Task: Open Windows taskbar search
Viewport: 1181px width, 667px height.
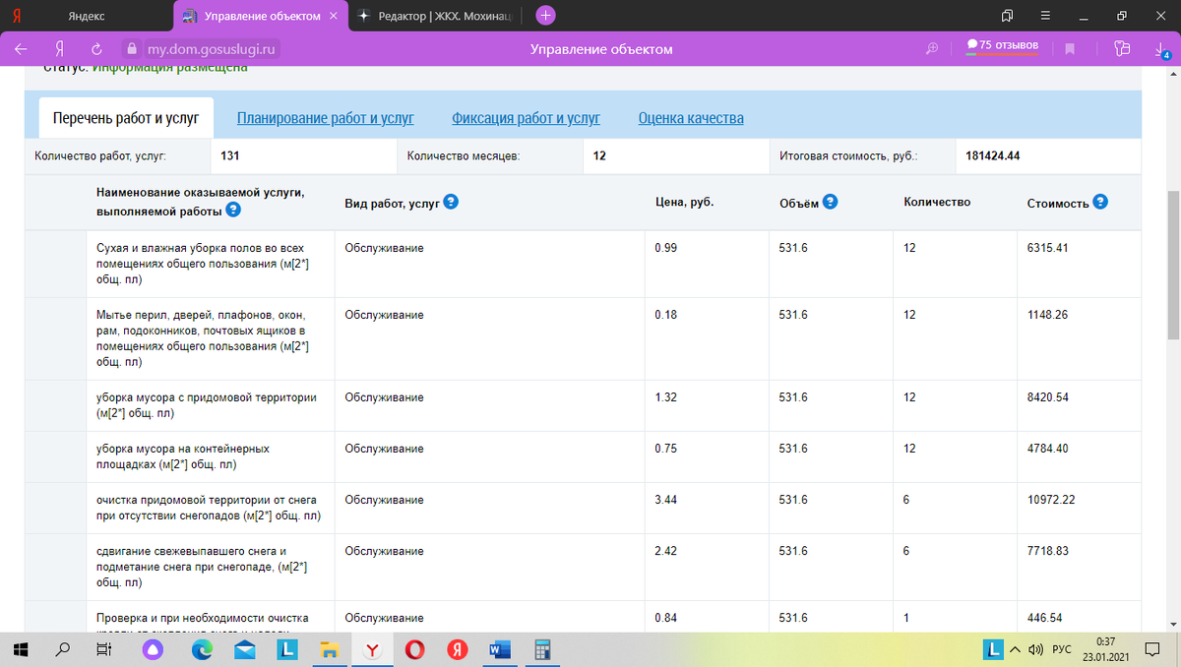Action: click(64, 649)
